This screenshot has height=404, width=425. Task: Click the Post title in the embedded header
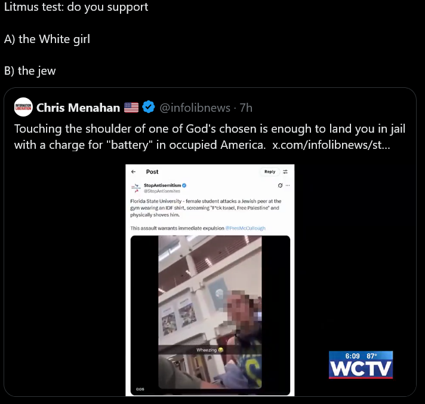152,172
